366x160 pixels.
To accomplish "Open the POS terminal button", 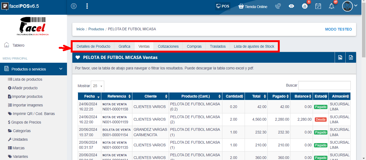I will coord(223,6).
